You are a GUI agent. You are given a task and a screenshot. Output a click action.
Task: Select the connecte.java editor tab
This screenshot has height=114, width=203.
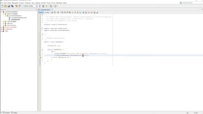click(x=45, y=10)
